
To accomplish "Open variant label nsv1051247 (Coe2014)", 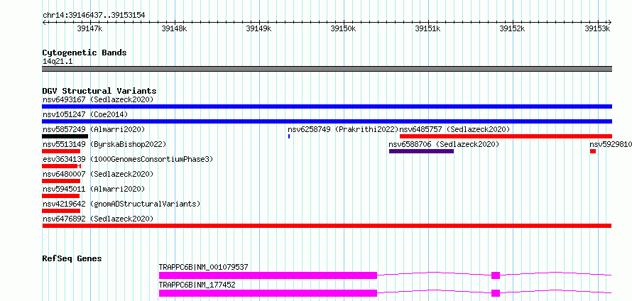I will (85, 114).
